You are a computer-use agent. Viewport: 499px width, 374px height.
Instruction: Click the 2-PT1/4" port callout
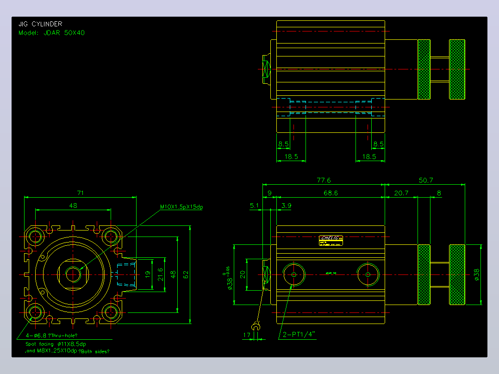pos(299,335)
